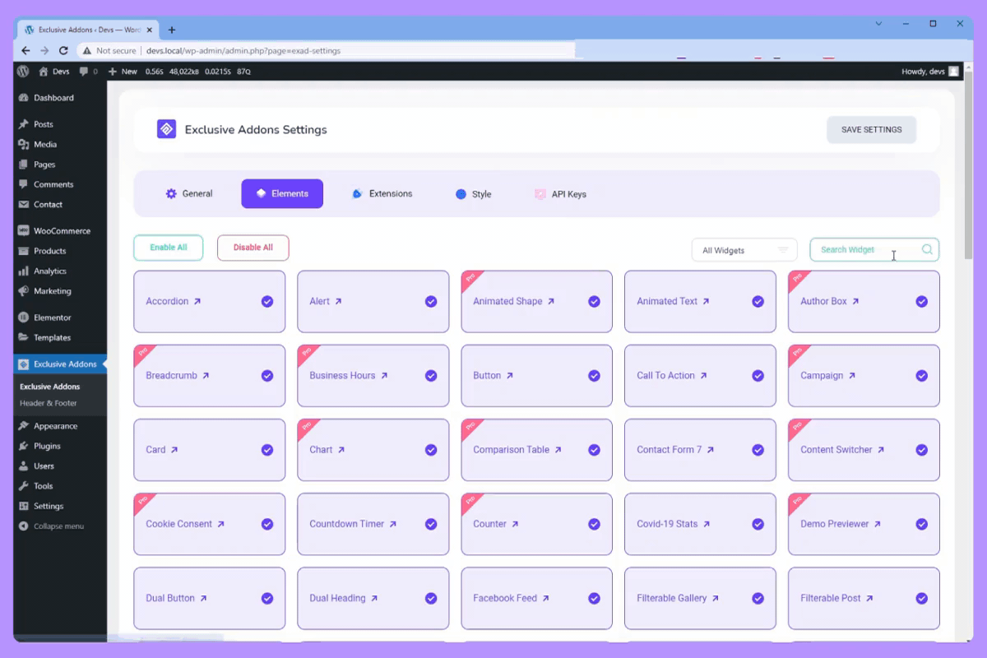Image resolution: width=987 pixels, height=658 pixels.
Task: Collapse the admin menu
Action: 52,526
